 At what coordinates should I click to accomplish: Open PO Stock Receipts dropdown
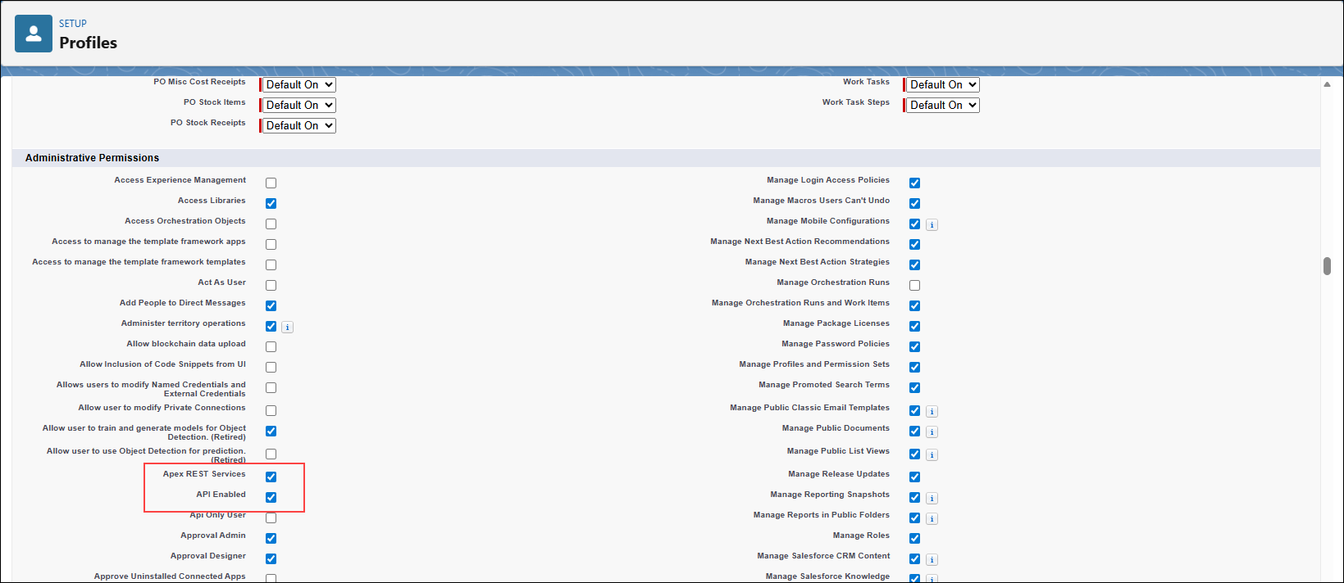coord(298,125)
